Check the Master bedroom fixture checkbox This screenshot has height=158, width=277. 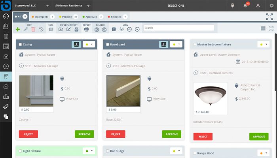(x=195, y=44)
